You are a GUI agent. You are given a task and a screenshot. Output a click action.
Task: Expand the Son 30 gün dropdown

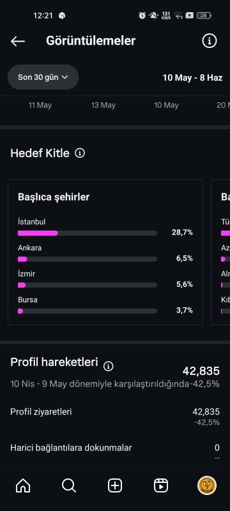point(43,77)
